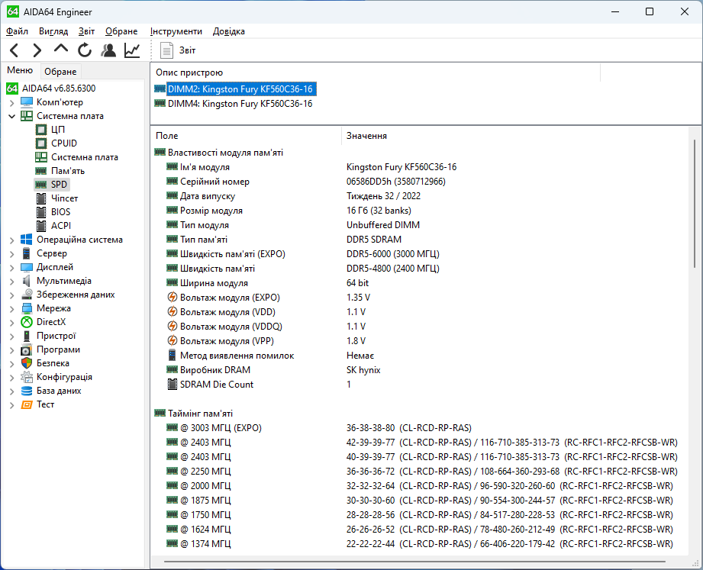
Task: Navigate up one level with the up arrow
Action: click(x=61, y=49)
